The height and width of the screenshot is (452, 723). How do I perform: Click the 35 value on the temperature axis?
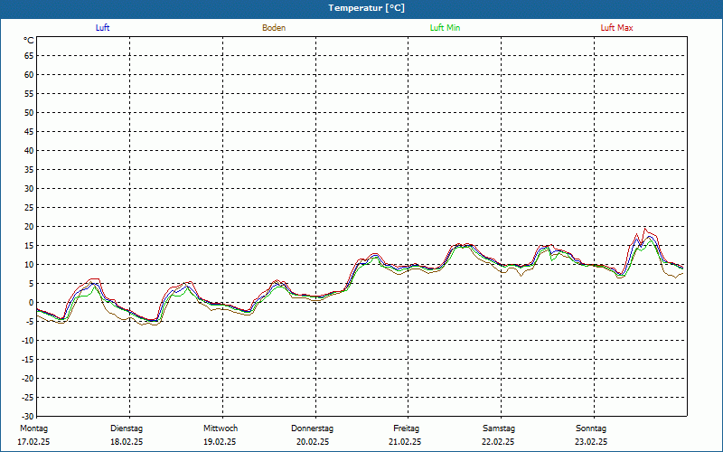[x=29, y=170]
